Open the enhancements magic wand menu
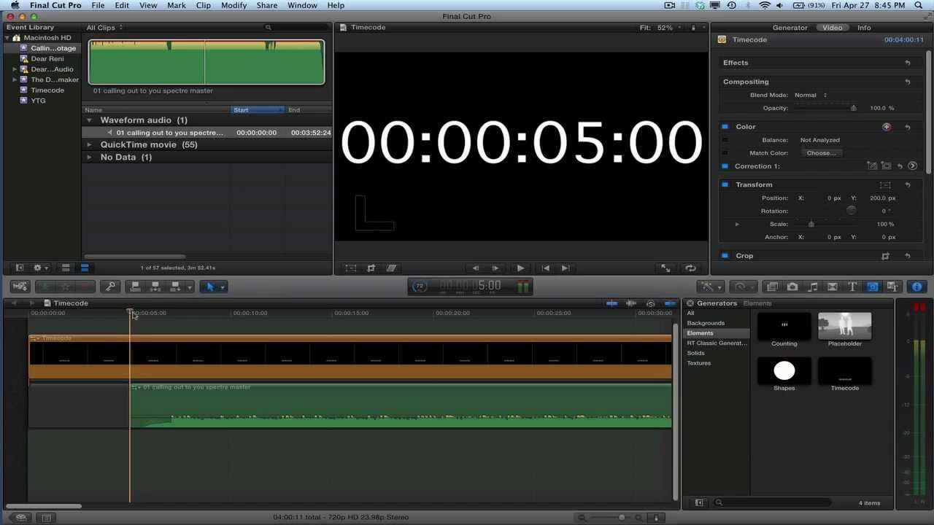The image size is (934, 525). point(709,287)
